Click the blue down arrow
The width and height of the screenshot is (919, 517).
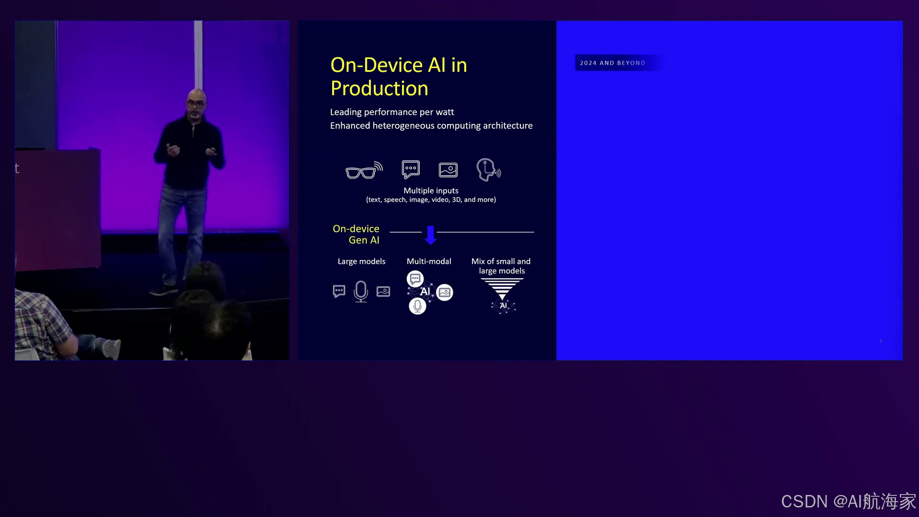pyautogui.click(x=430, y=235)
